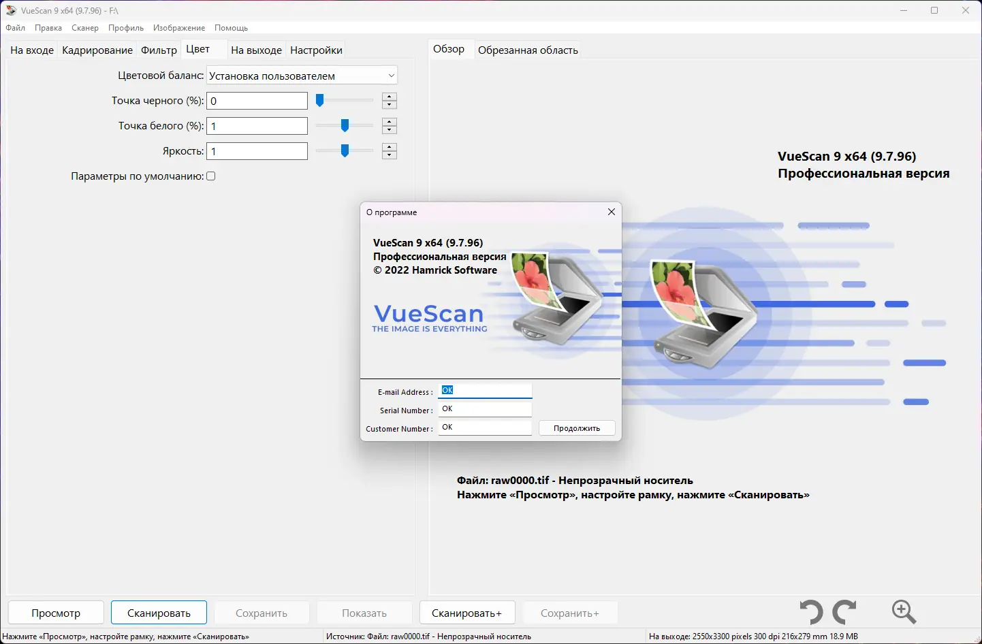Decrease Точка белого value with down arrow

coord(390,130)
